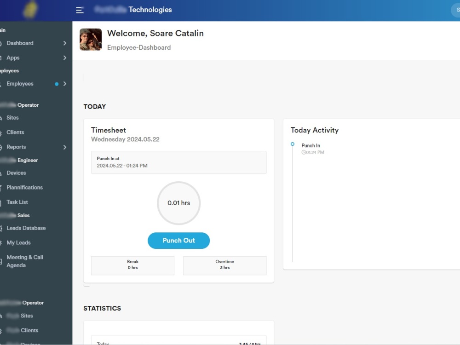
Task: Click the Punch In activity timeline marker
Action: 293,144
